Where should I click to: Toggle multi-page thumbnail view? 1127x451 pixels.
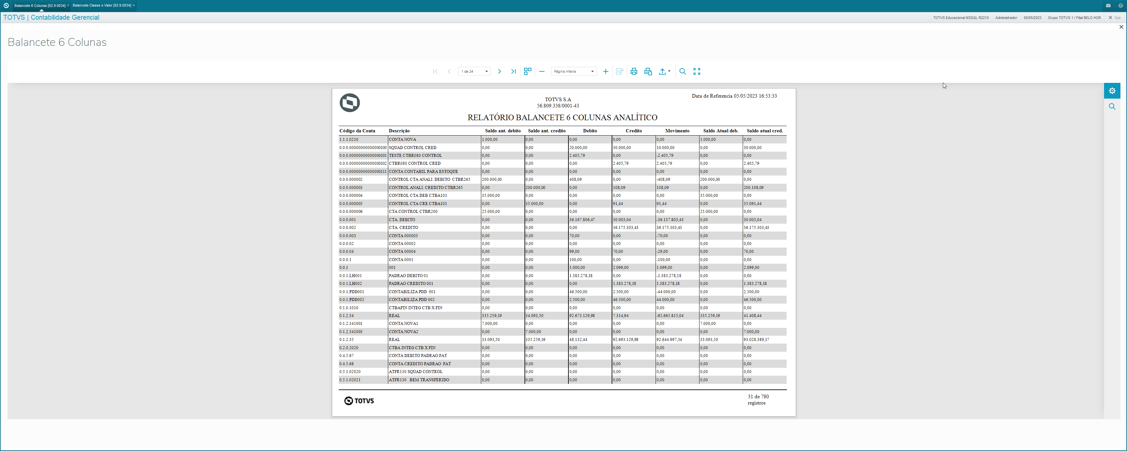pyautogui.click(x=527, y=71)
